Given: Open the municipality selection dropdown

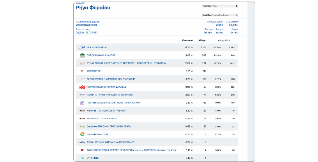Looking at the screenshot, I should (x=220, y=6).
